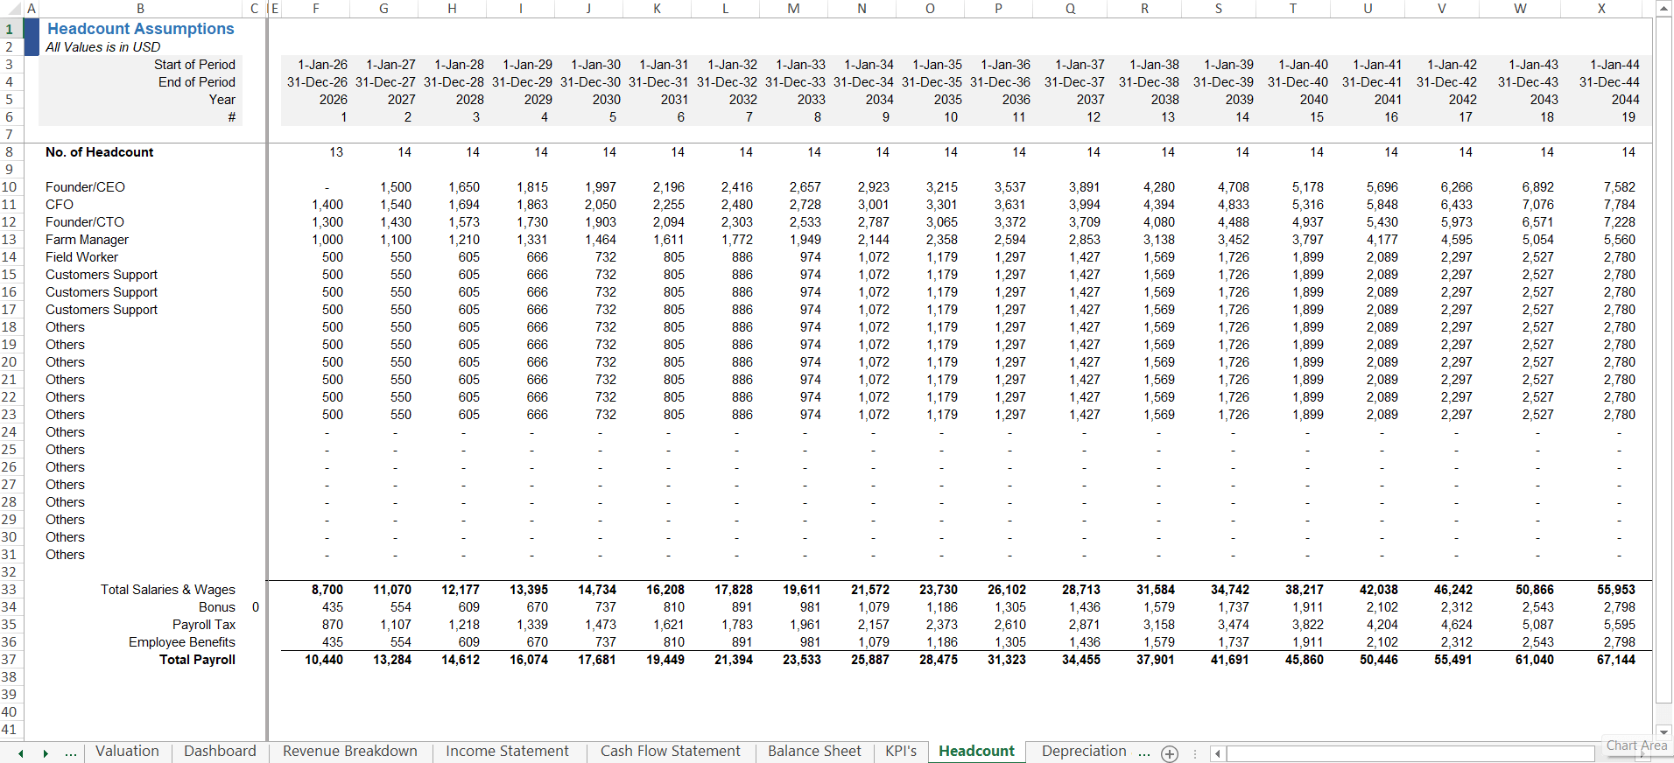Viewport: 1674px width, 763px height.
Task: Select the KPI's sheet tab
Action: tap(900, 752)
